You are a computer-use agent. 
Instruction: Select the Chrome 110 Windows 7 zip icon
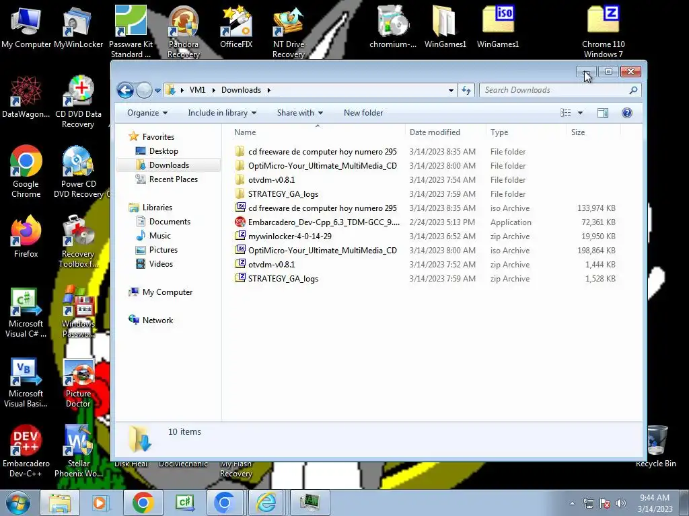[603, 32]
